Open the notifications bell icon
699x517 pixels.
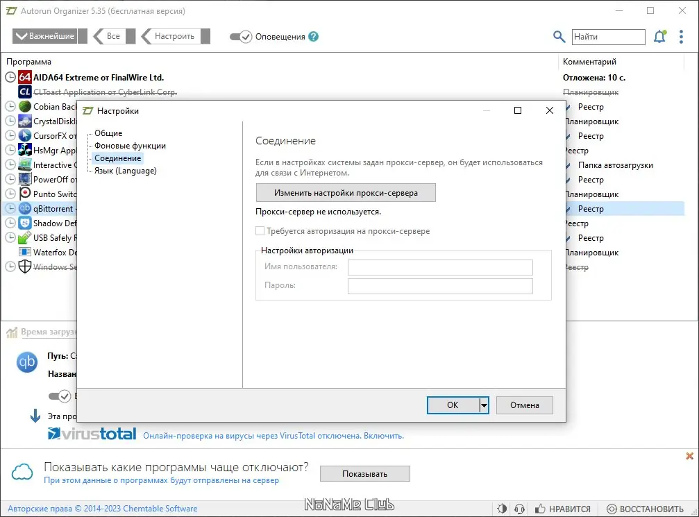659,37
